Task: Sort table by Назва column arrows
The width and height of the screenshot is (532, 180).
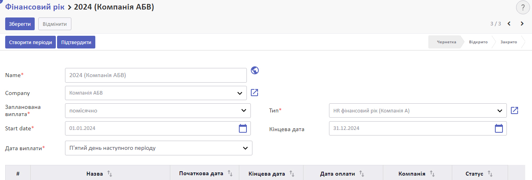Action: coord(110,174)
